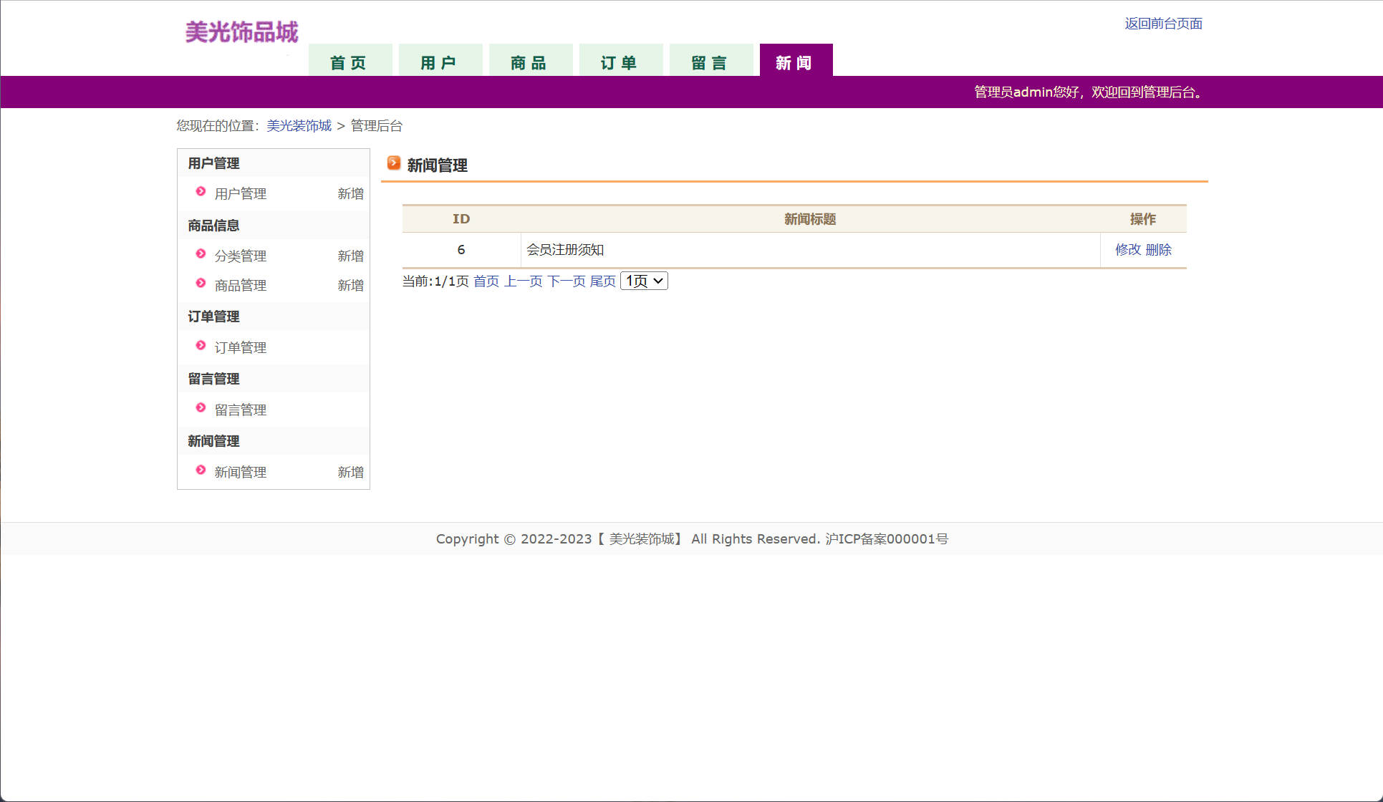
Task: Open the 商品 navigation tab
Action: pyautogui.click(x=530, y=63)
